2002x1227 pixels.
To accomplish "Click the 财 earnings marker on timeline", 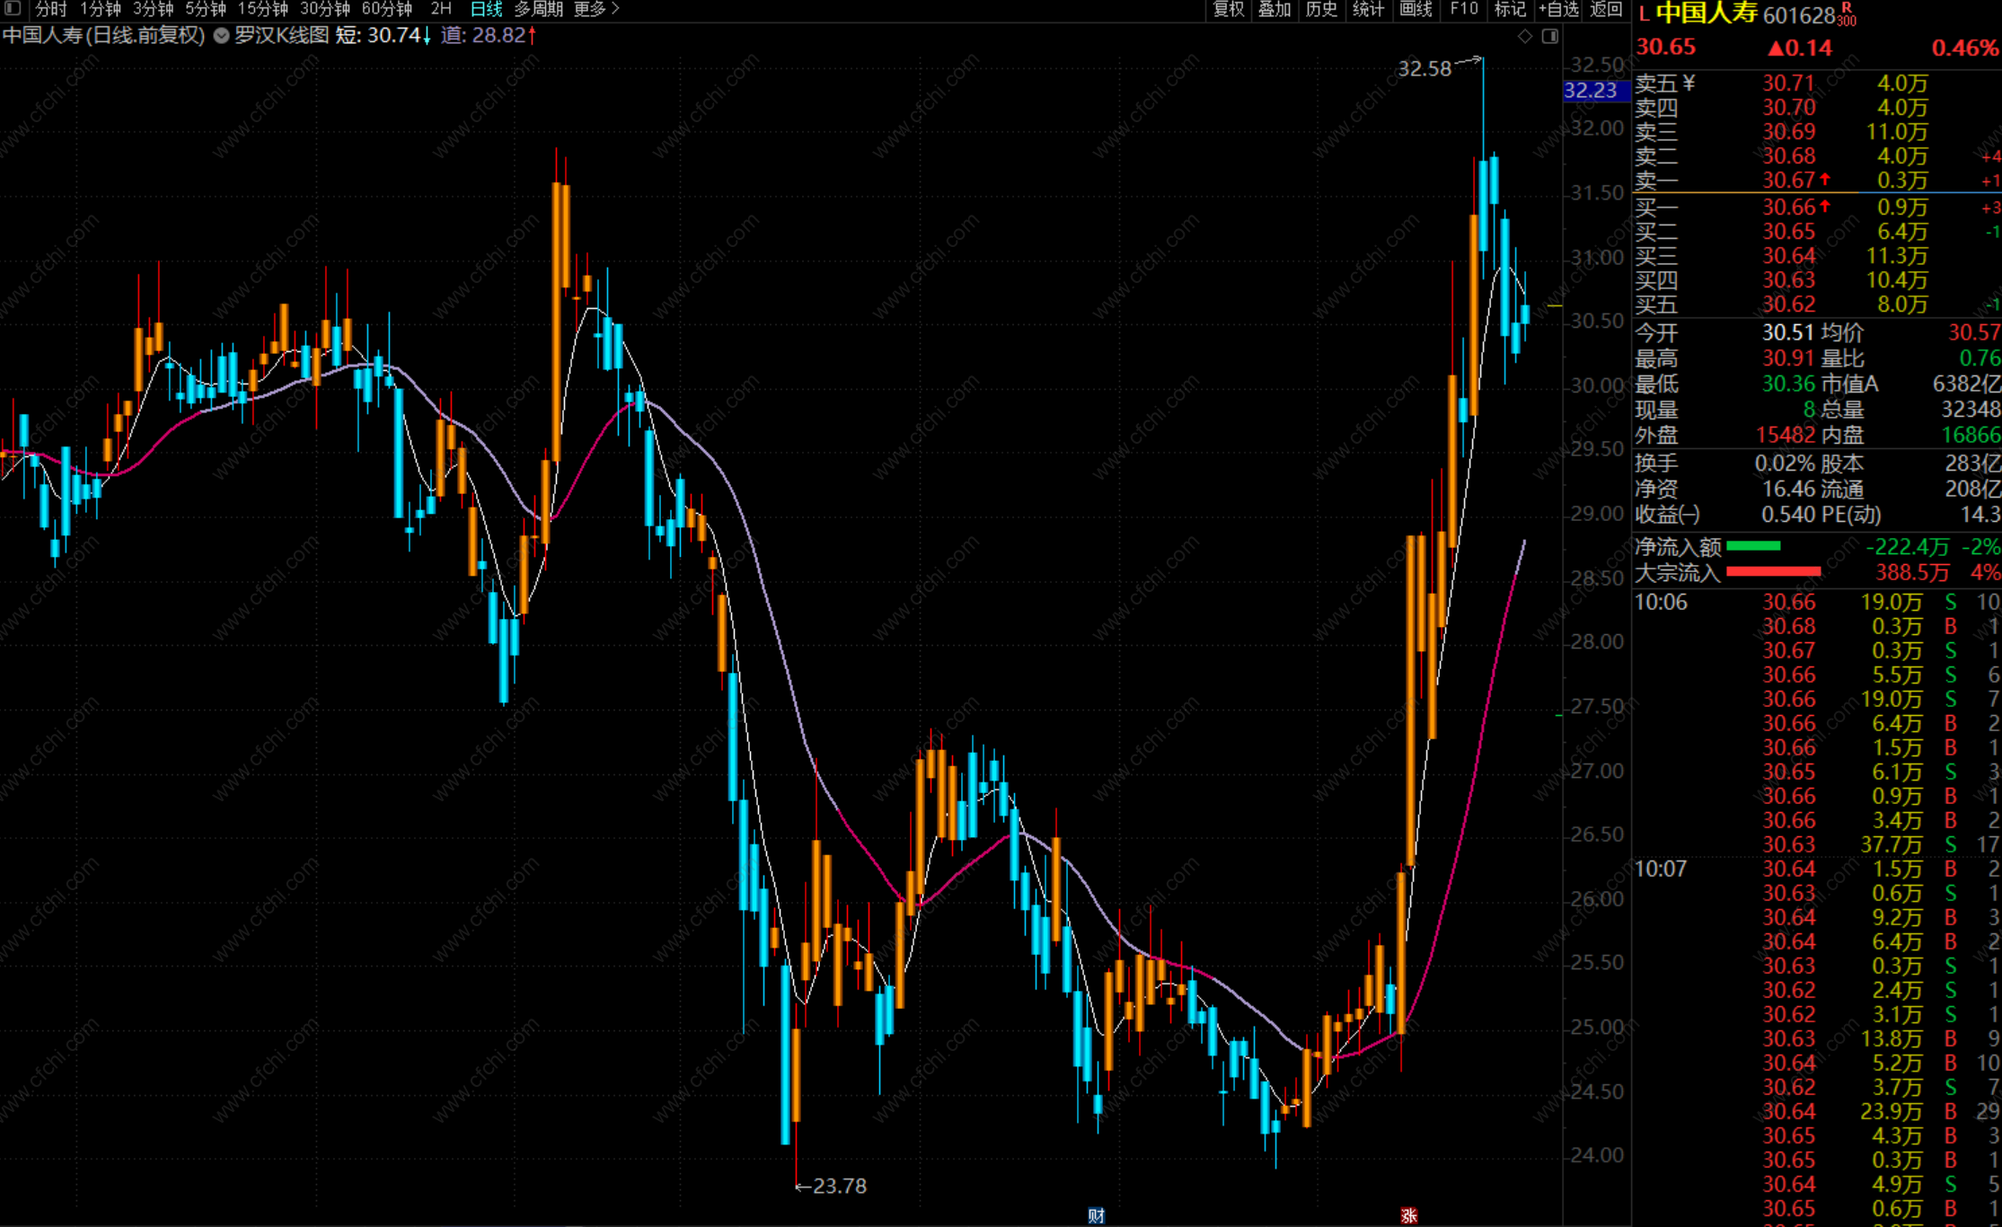I will (x=1096, y=1215).
